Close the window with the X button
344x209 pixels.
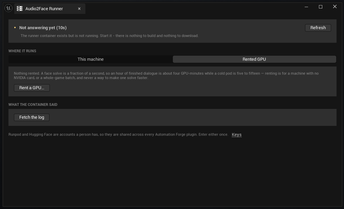point(335,6)
